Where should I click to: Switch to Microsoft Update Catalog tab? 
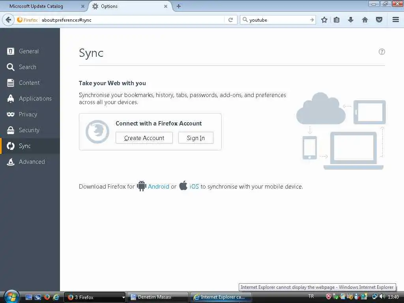point(44,6)
